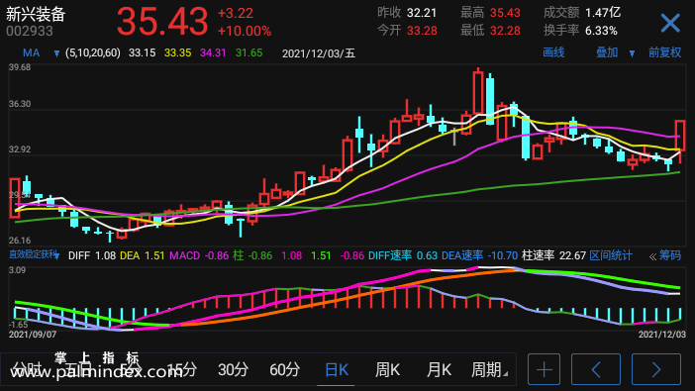This screenshot has height=391, width=695.
Task: Click the date 2021/12/03/五
Action: [x=319, y=53]
